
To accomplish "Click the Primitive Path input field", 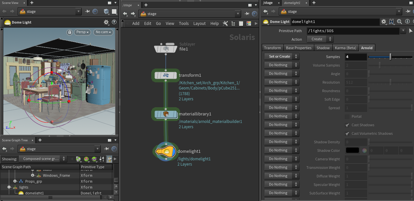I will 353,31.
